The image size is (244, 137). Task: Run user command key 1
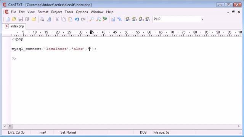point(128,19)
